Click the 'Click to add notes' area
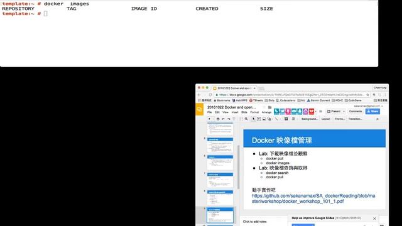This screenshot has width=402, height=226. [x=254, y=222]
